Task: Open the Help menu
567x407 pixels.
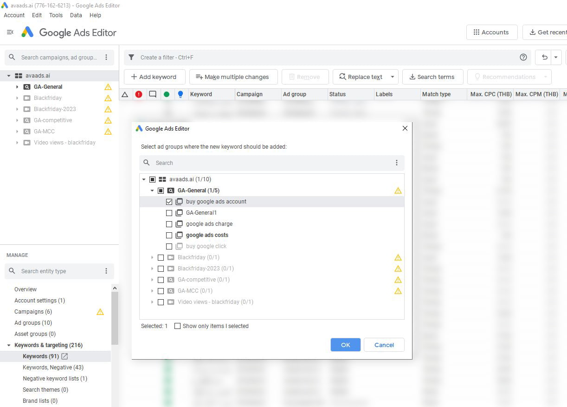Action: 95,15
